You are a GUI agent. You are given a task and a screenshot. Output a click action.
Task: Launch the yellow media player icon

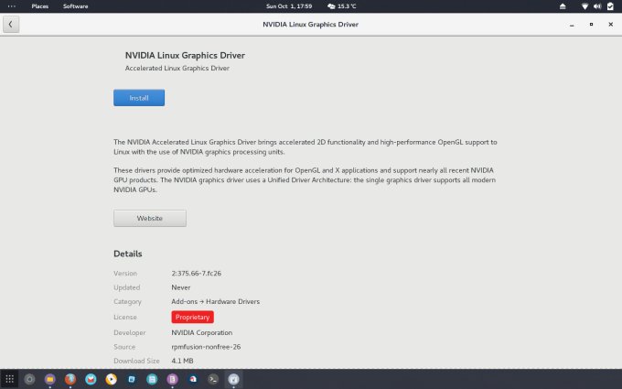point(112,379)
